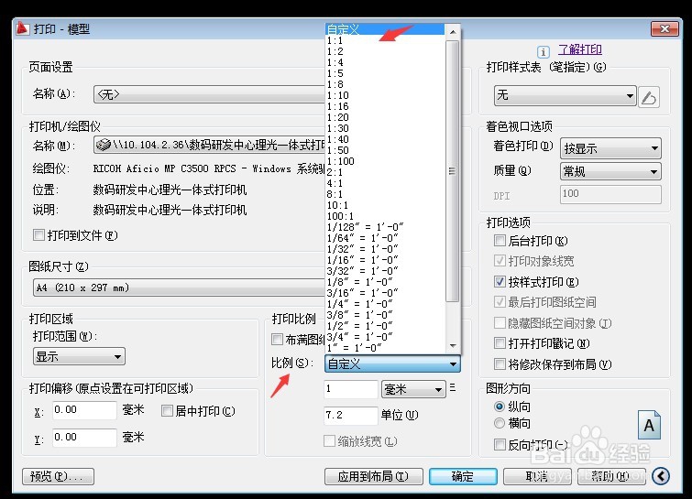Open the 图纸尺寸 A4 dropdown
The height and width of the screenshot is (499, 692).
[179, 287]
